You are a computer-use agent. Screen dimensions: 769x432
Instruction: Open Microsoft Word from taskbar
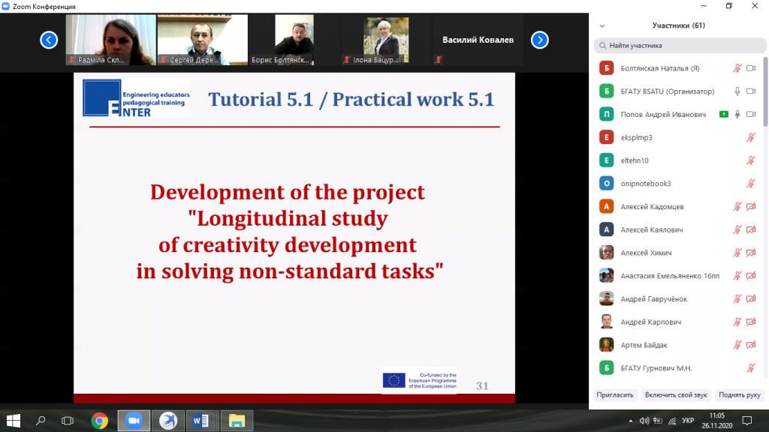pyautogui.click(x=201, y=421)
